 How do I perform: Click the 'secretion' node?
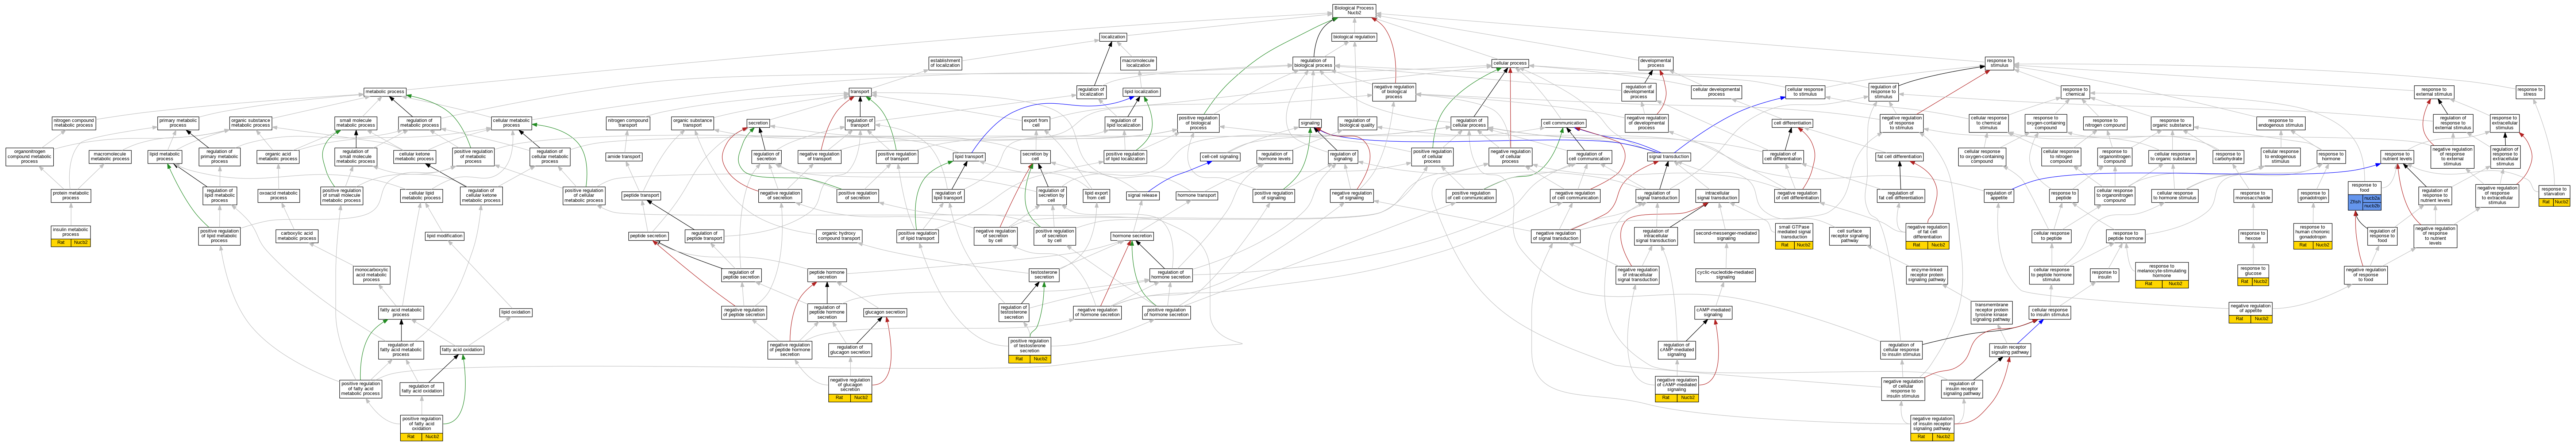(758, 123)
